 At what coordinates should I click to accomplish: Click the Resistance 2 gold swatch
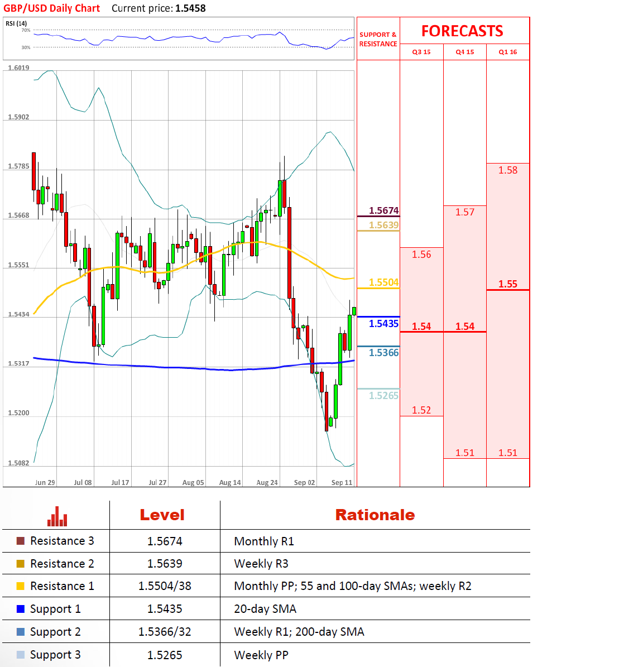pos(21,564)
